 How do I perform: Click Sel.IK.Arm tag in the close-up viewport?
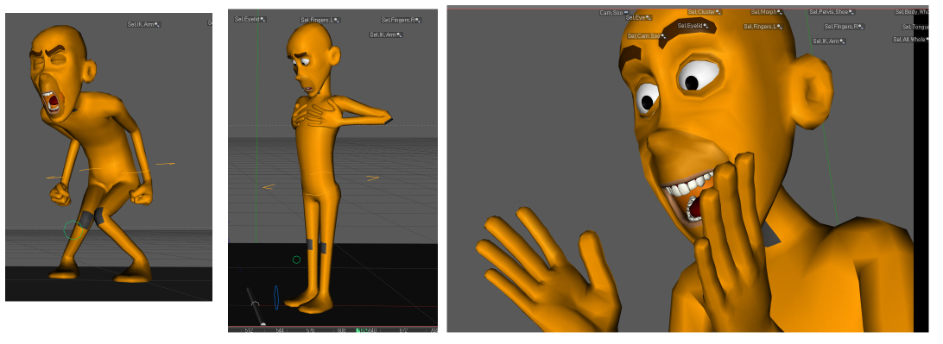(829, 41)
